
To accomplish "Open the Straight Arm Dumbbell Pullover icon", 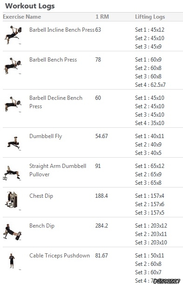I will tap(12, 173).
